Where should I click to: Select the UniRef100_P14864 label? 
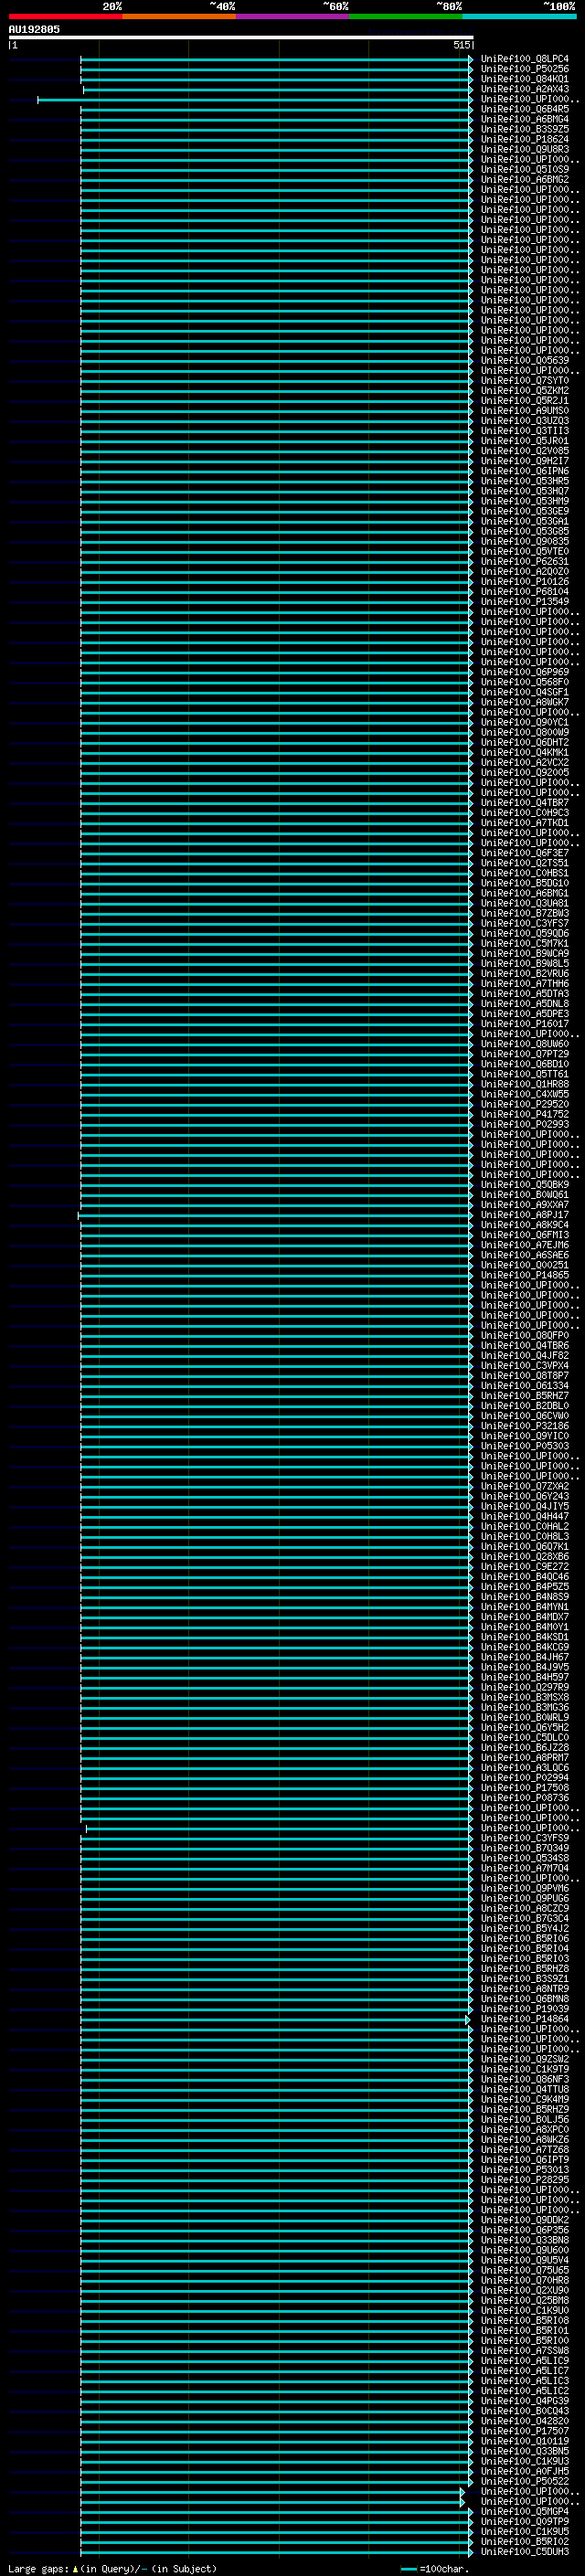pos(525,2020)
